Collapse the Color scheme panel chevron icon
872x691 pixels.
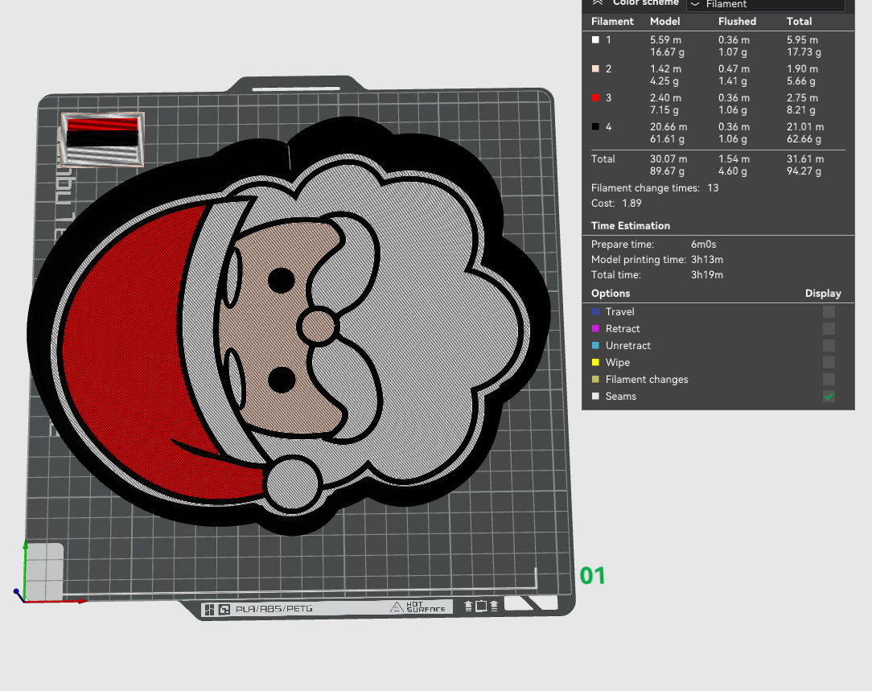(x=597, y=2)
